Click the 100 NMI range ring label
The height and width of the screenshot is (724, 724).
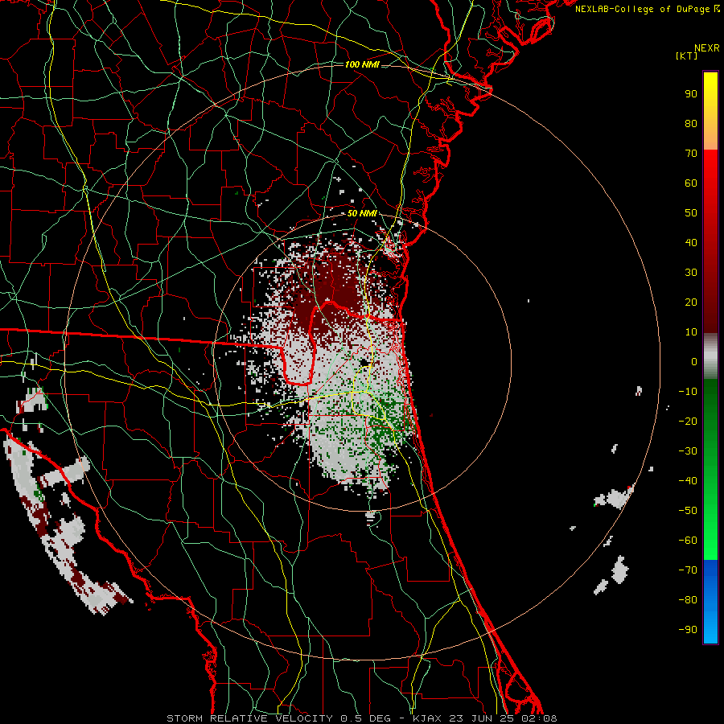[x=361, y=64]
